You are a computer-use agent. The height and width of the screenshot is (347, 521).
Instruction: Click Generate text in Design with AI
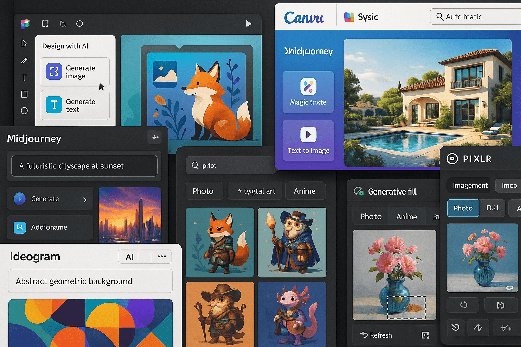(75, 105)
